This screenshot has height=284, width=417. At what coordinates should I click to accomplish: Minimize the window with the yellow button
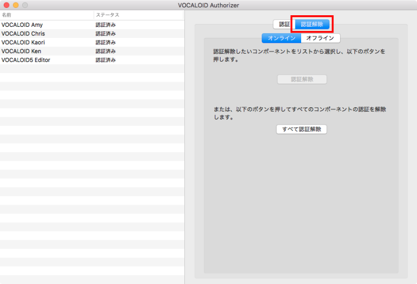[x=15, y=5]
